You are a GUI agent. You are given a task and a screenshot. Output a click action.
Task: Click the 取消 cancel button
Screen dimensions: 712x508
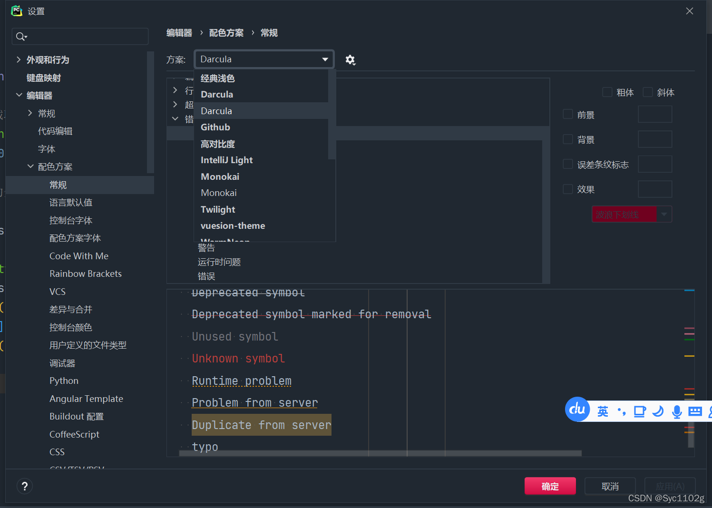(610, 486)
